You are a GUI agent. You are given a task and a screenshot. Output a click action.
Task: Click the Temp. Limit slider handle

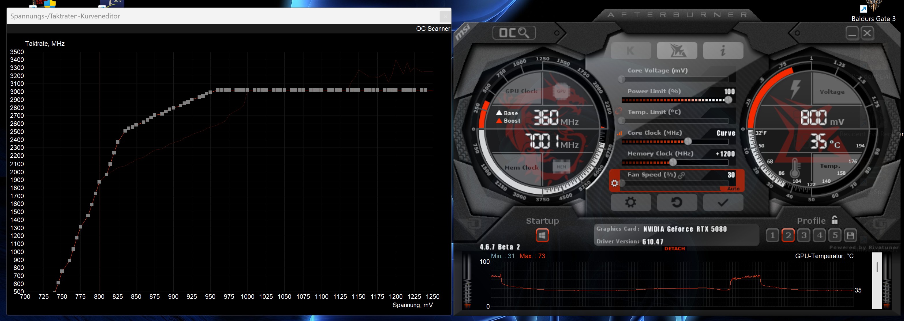[622, 120]
